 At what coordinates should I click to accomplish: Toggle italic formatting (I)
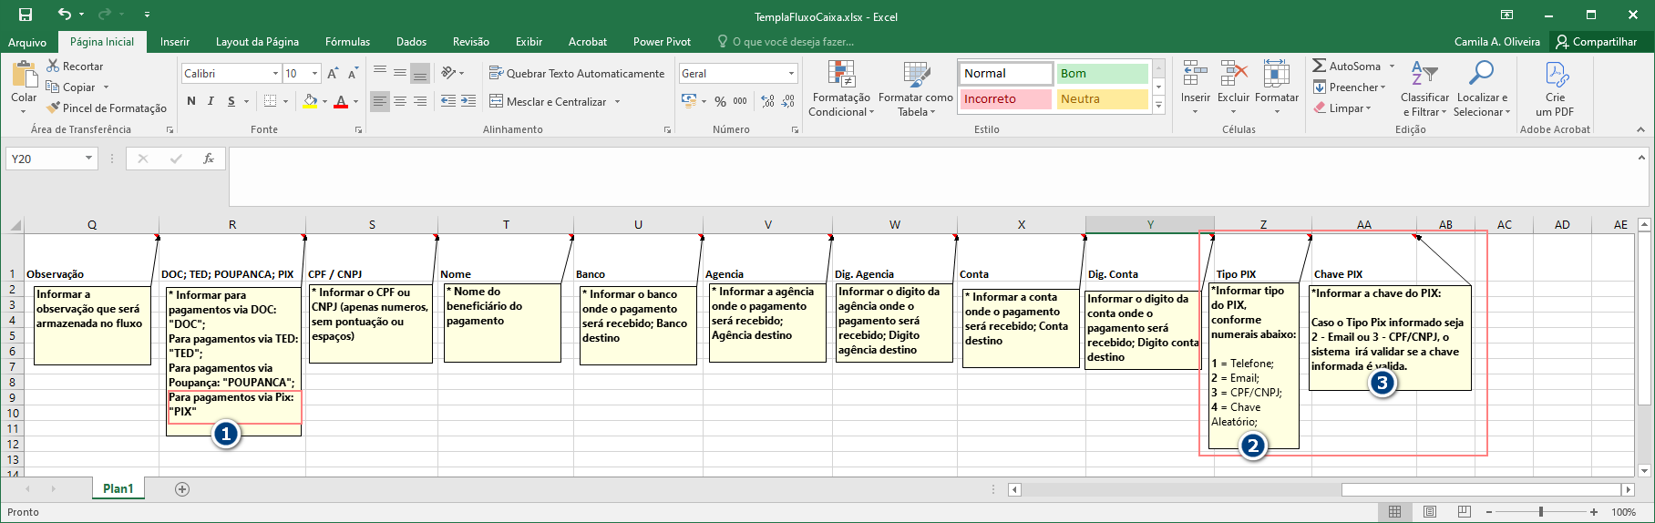click(x=211, y=101)
